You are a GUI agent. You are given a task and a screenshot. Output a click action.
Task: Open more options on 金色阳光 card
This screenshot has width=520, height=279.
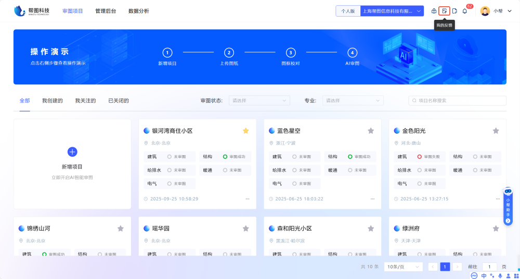pos(498,199)
